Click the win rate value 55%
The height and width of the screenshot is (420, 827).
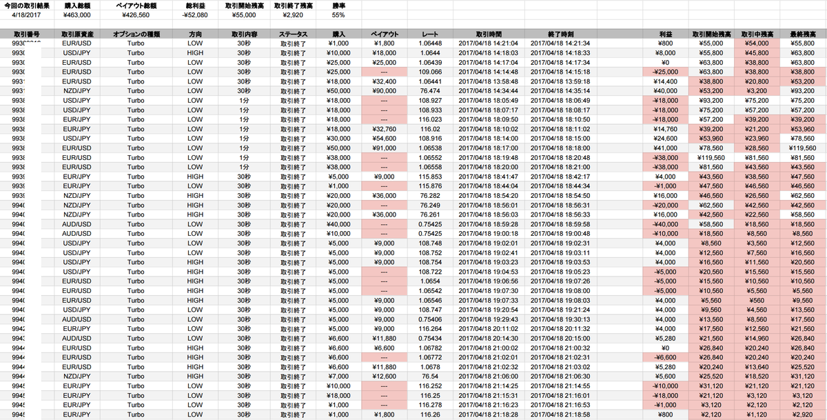tap(338, 14)
